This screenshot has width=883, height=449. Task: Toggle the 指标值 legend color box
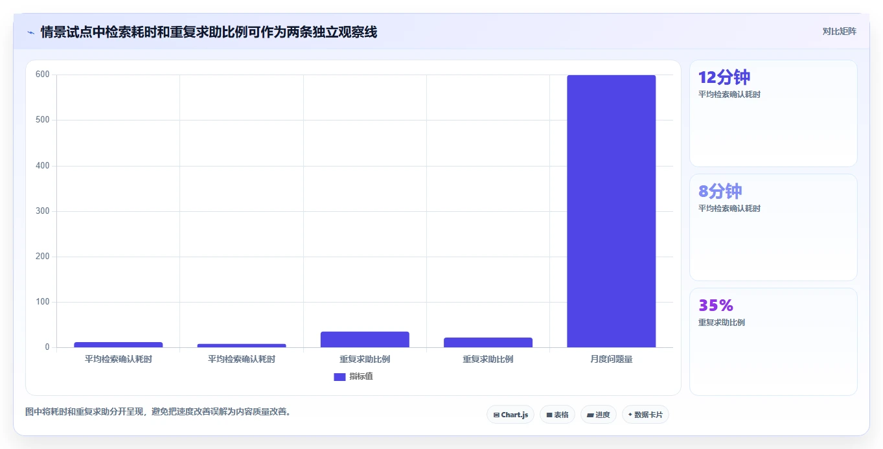339,377
